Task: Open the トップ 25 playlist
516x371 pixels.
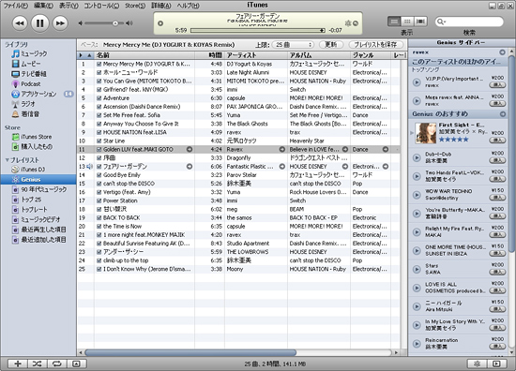Action: pyautogui.click(x=26, y=200)
